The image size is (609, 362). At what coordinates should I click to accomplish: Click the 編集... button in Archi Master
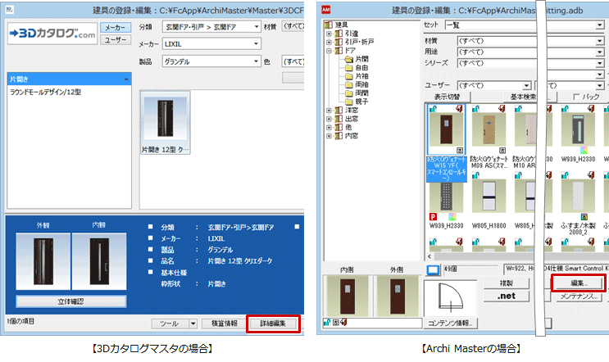click(578, 283)
